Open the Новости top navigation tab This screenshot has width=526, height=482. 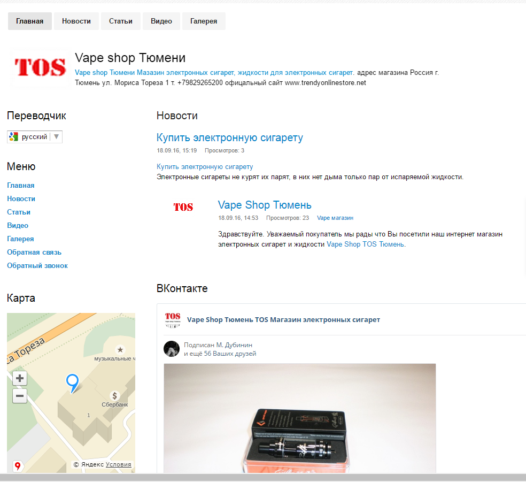(76, 21)
